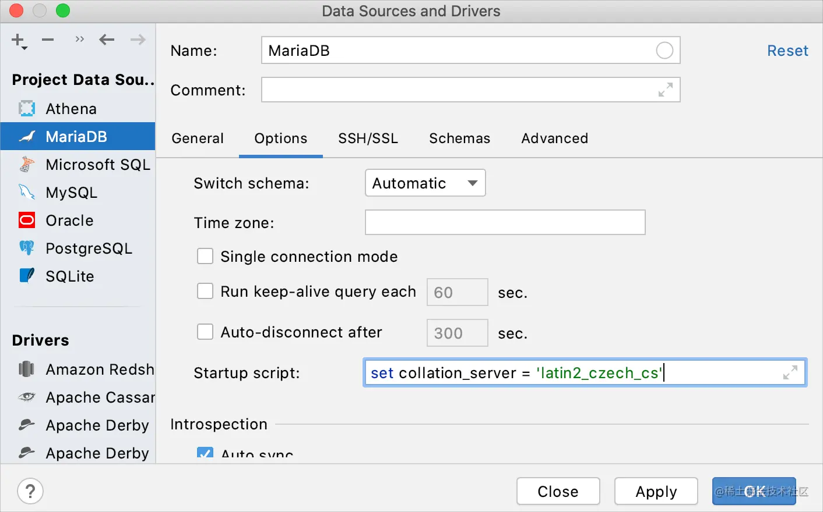
Task: Click the OK button
Action: (x=754, y=492)
